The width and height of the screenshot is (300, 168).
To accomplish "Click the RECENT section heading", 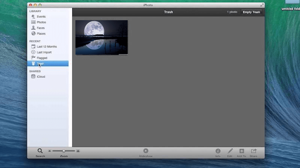I will (35, 41).
